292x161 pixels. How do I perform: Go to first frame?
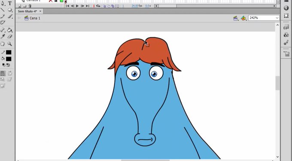pyautogui.click(x=67, y=6)
